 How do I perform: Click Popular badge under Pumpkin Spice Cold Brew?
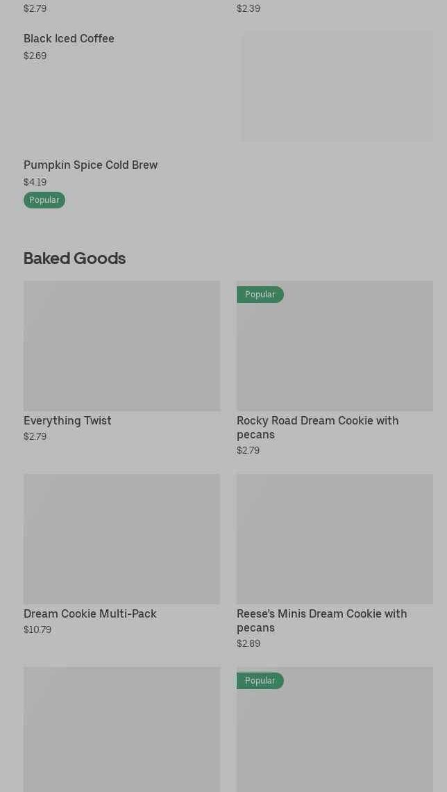tap(44, 200)
